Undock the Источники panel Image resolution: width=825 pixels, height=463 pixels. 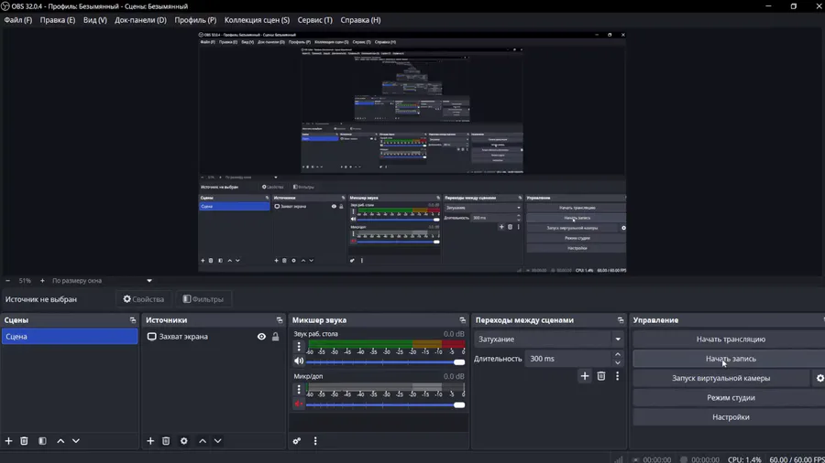(x=280, y=320)
